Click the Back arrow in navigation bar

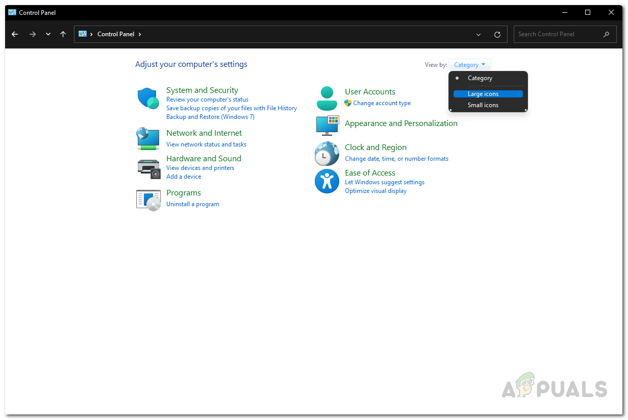(x=15, y=34)
